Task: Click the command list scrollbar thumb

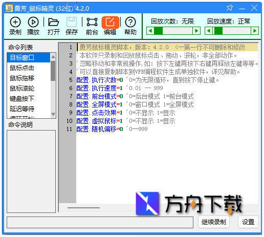Action: coord(53,71)
